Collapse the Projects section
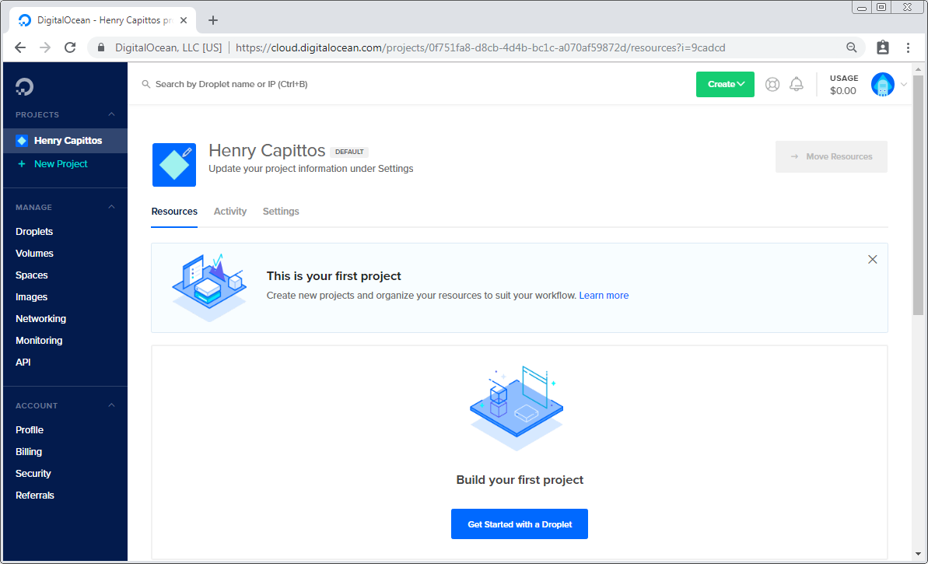Screen dimensions: 928x564 [x=111, y=114]
